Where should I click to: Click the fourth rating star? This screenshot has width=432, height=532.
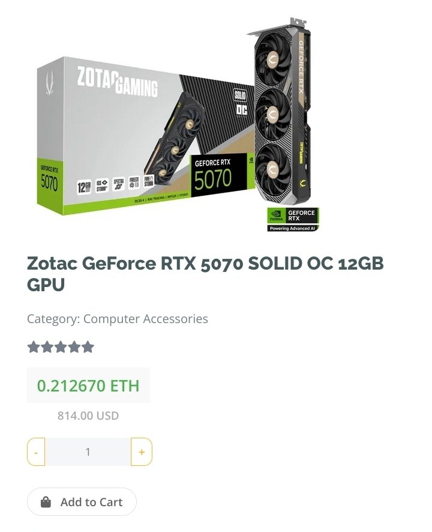click(x=74, y=347)
